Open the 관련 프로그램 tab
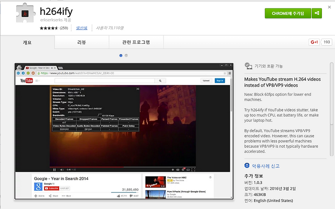This screenshot has width=335, height=209. 136,42
